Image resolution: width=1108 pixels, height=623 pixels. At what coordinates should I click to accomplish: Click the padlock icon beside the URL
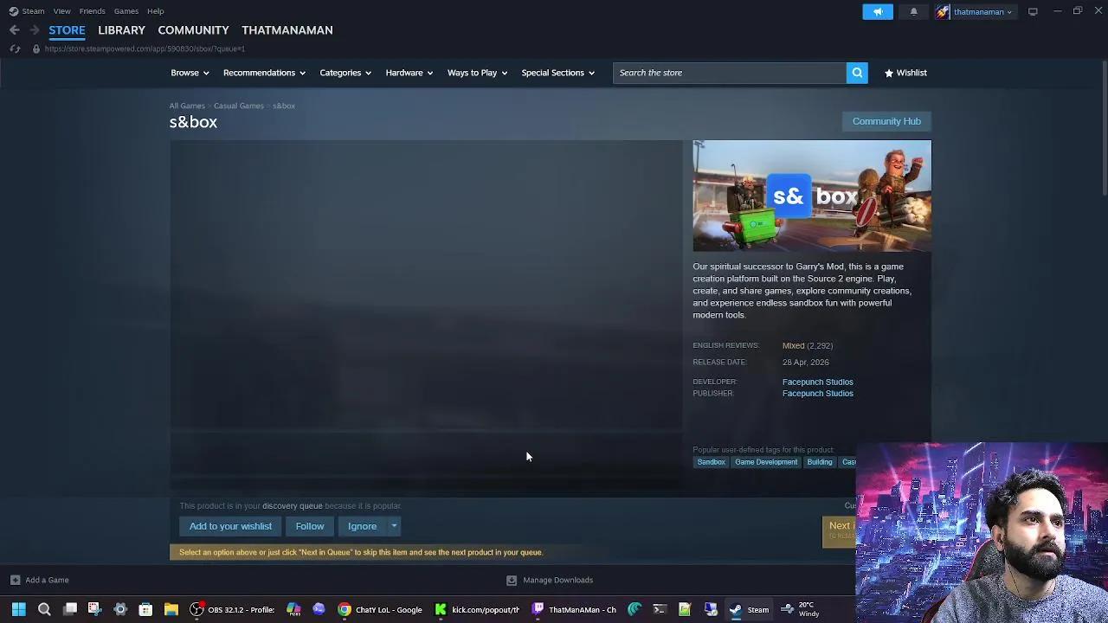pyautogui.click(x=35, y=49)
